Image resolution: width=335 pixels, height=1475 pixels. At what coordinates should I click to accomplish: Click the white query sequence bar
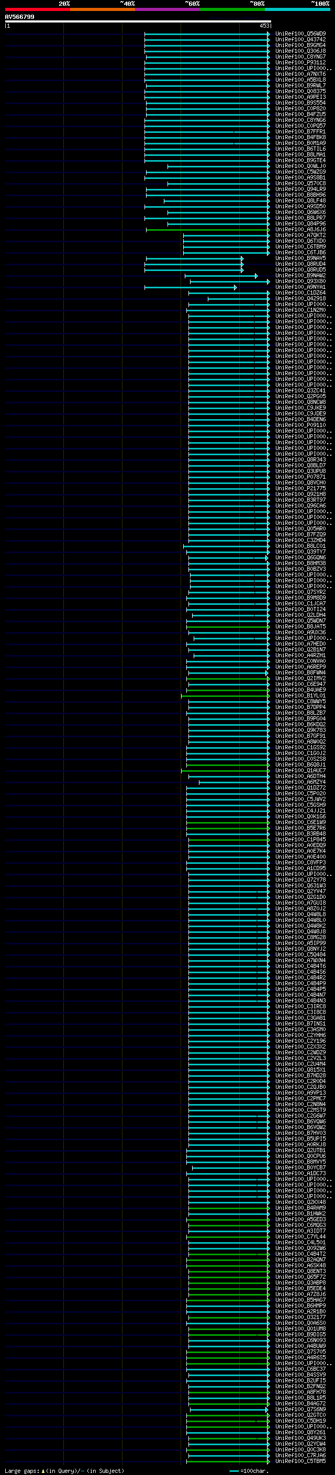138,21
